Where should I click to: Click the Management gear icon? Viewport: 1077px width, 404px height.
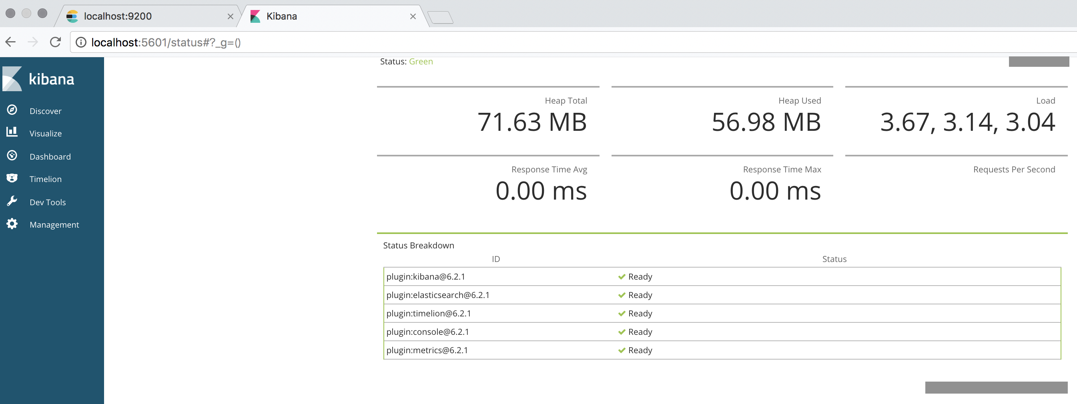tap(12, 224)
